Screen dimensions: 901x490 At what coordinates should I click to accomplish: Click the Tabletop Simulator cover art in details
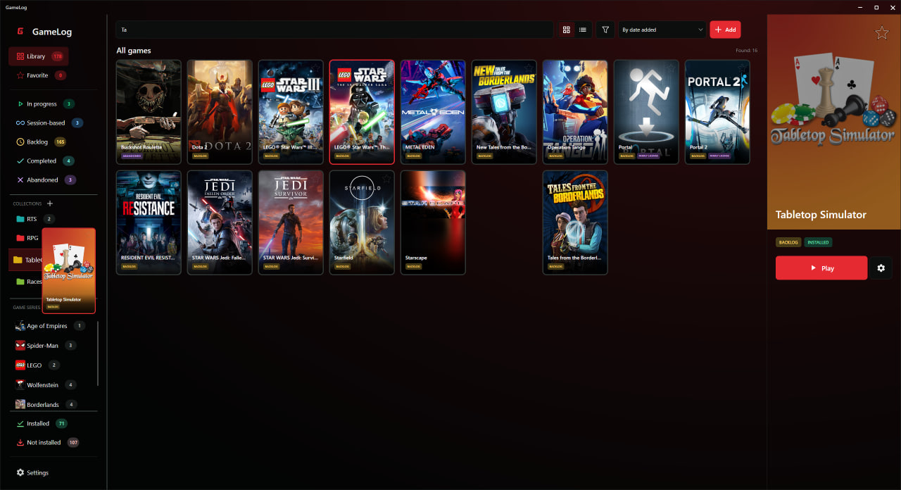[834, 122]
